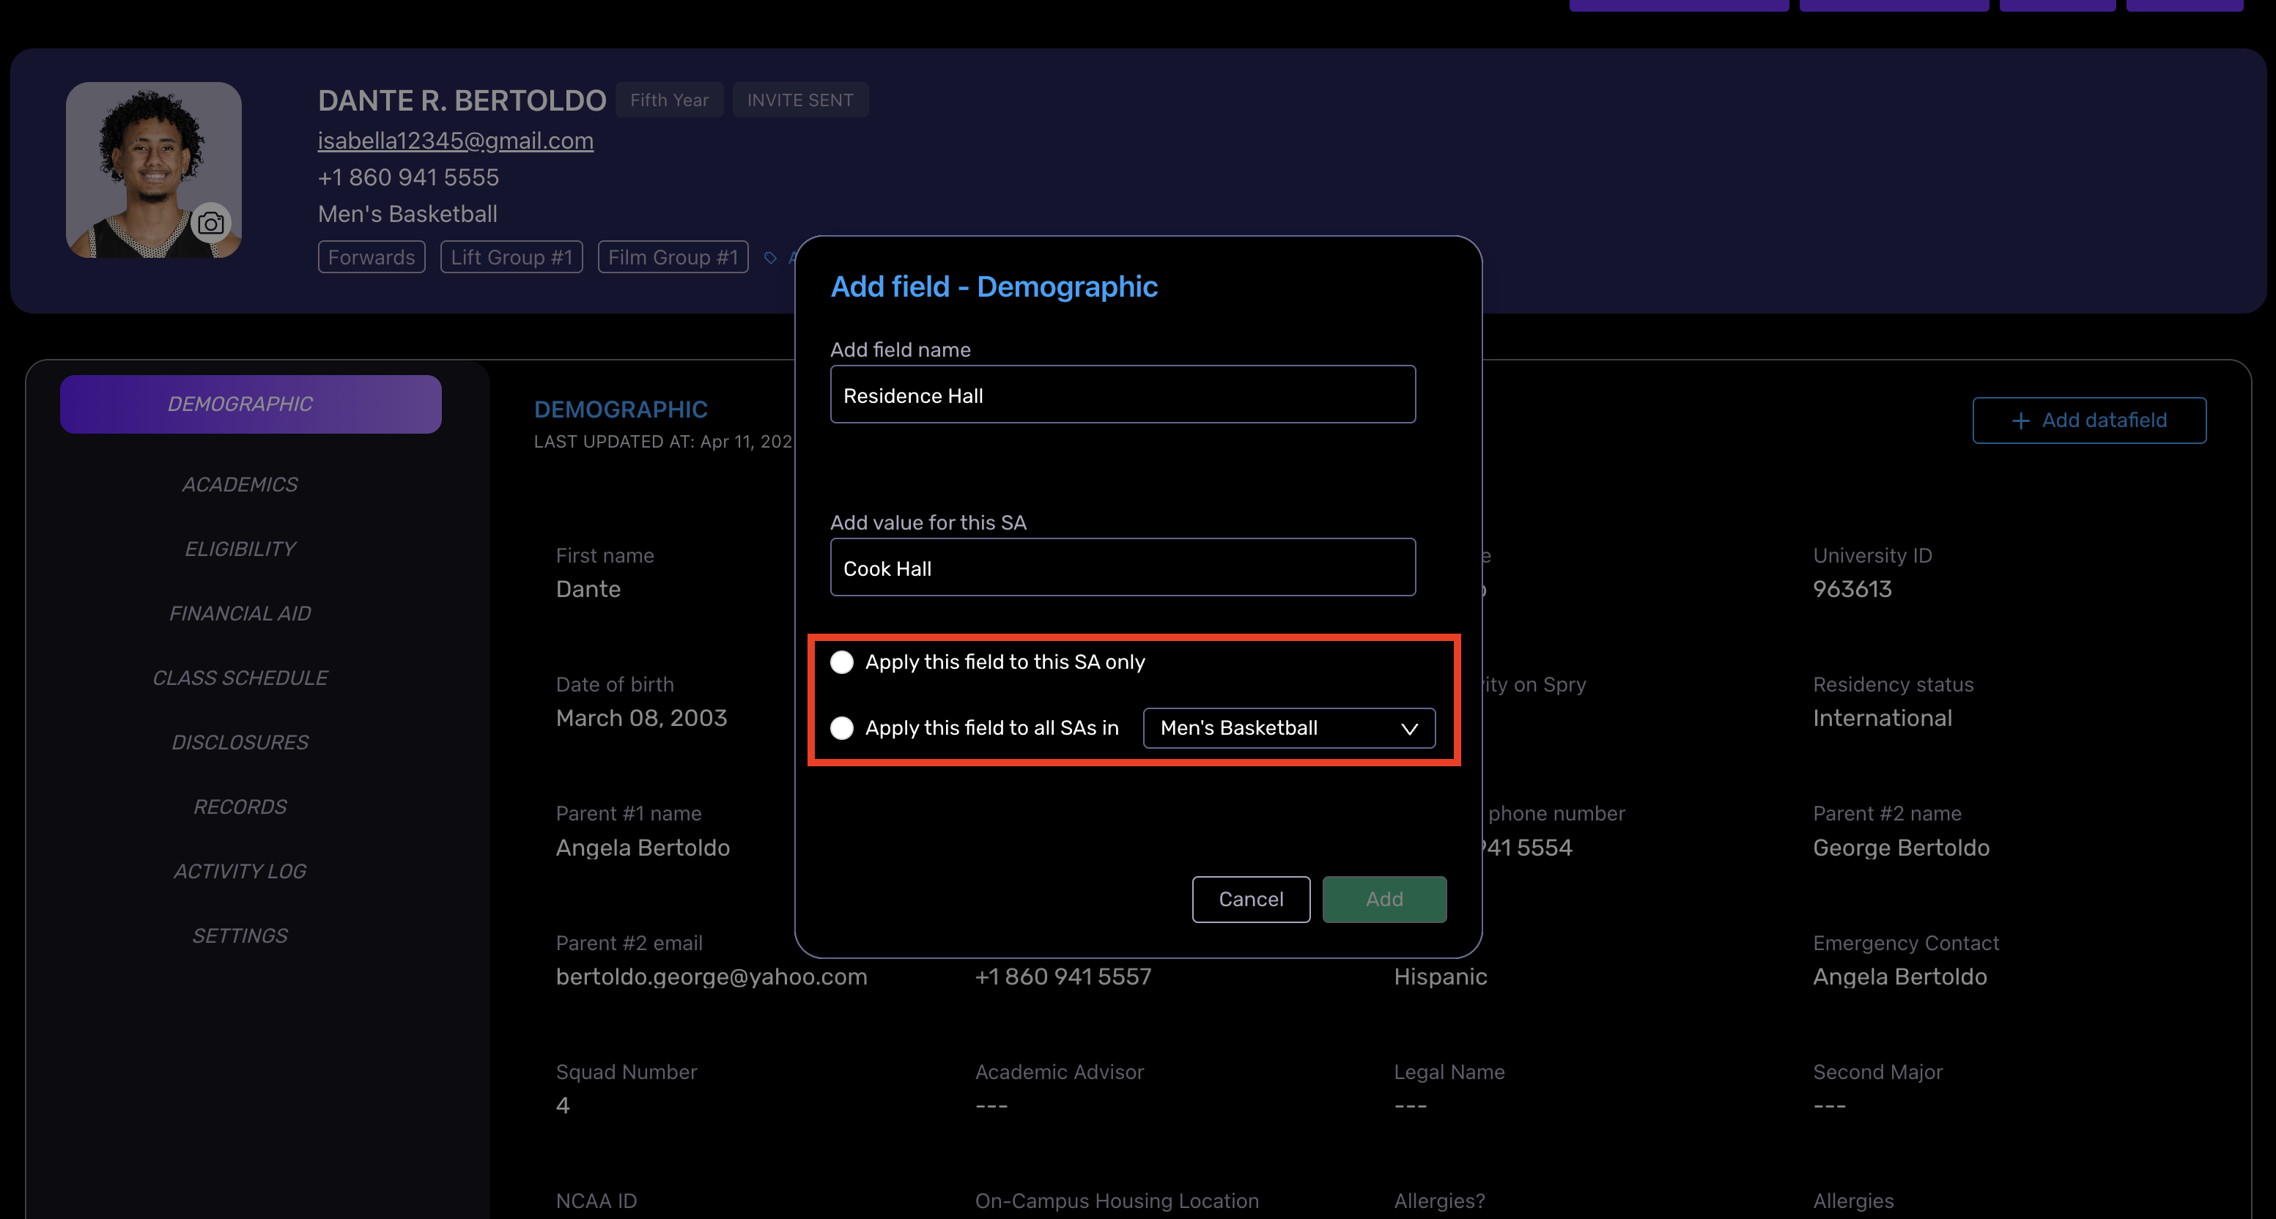Focus the Residence Hall field name input
Screen dimensions: 2276x1219
[1123, 394]
